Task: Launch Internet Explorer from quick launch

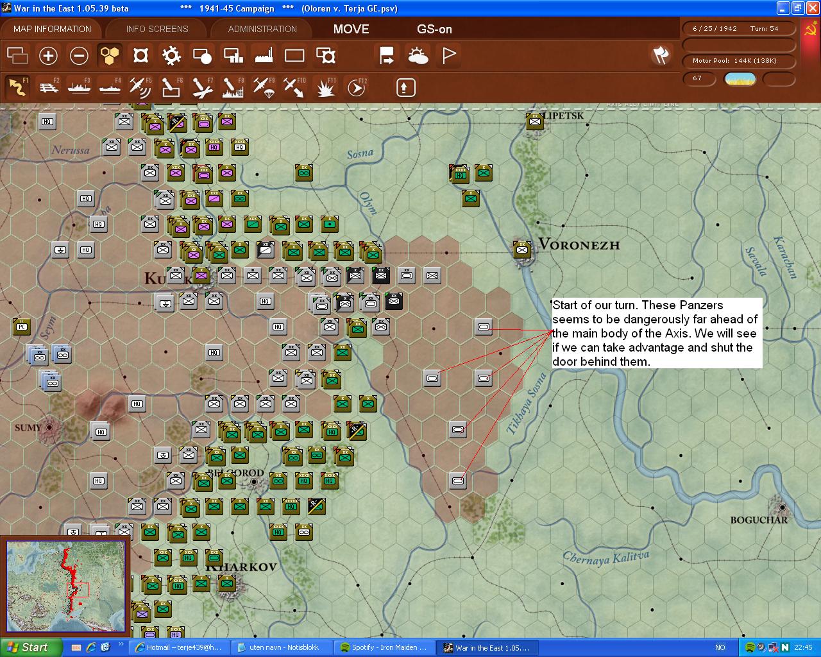Action: [91, 648]
